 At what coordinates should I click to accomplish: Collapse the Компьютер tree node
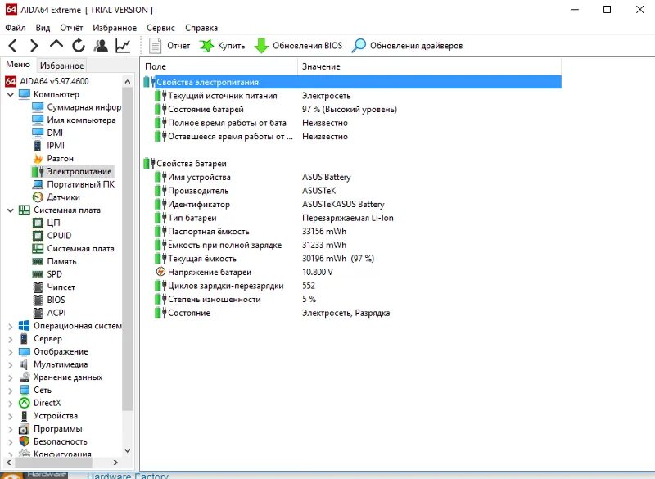pos(11,94)
